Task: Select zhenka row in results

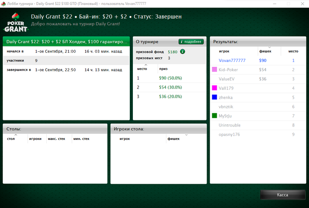Action: coord(258,97)
